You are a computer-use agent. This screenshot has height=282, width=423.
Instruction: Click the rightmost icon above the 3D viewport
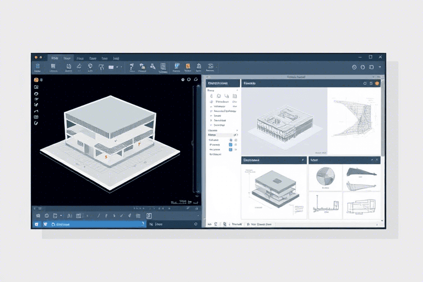pos(197,80)
